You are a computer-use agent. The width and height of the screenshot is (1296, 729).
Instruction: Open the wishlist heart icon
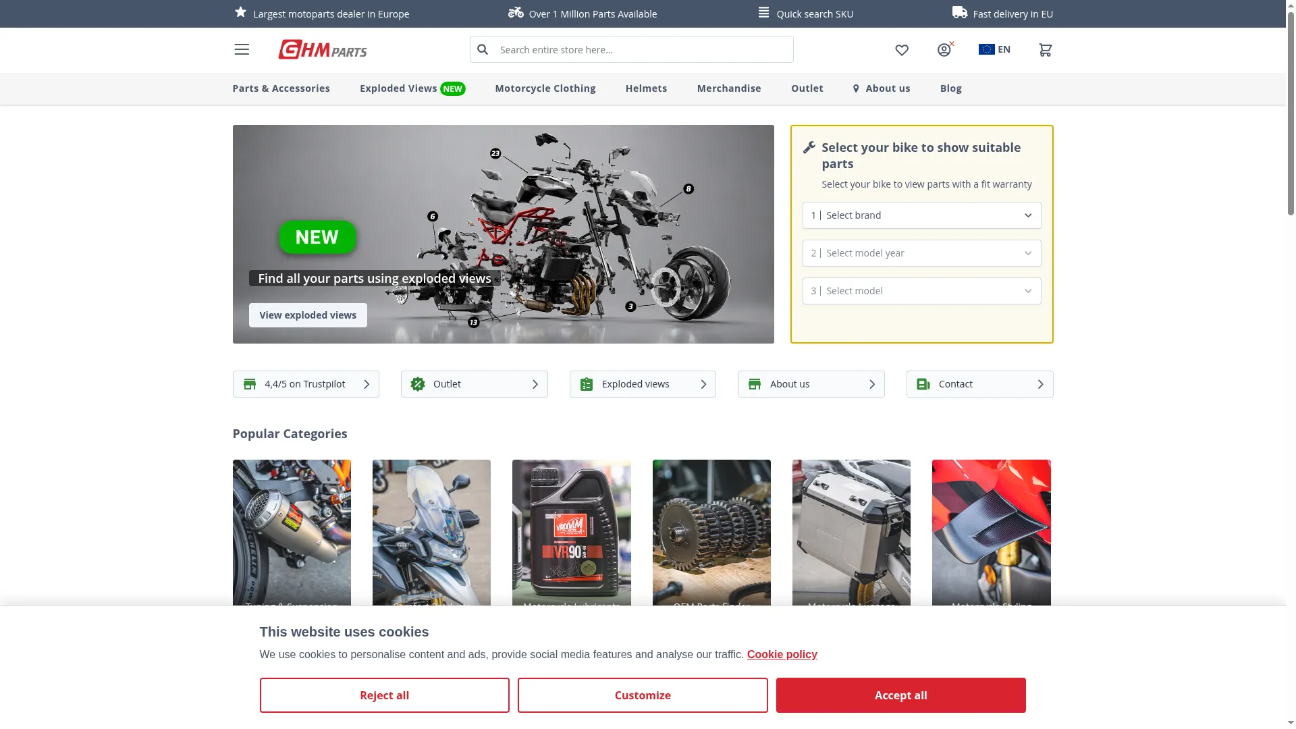902,50
